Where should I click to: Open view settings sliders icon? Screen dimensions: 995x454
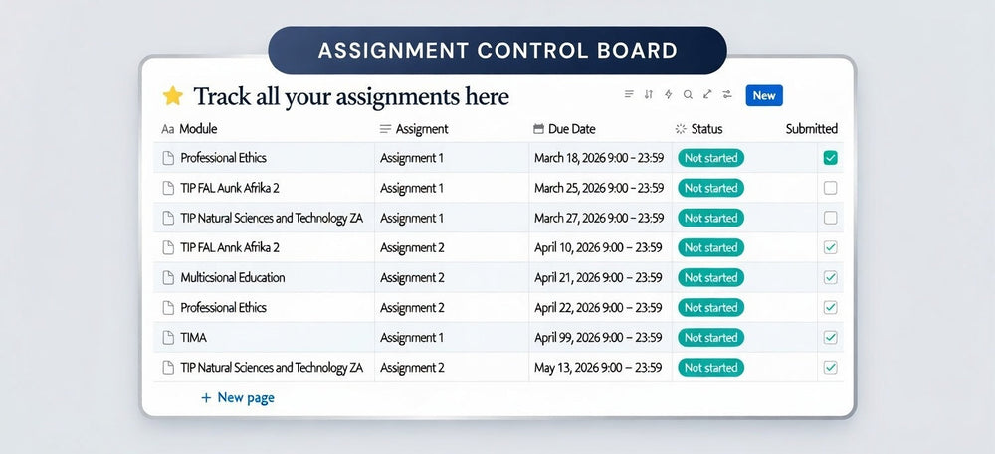(727, 95)
